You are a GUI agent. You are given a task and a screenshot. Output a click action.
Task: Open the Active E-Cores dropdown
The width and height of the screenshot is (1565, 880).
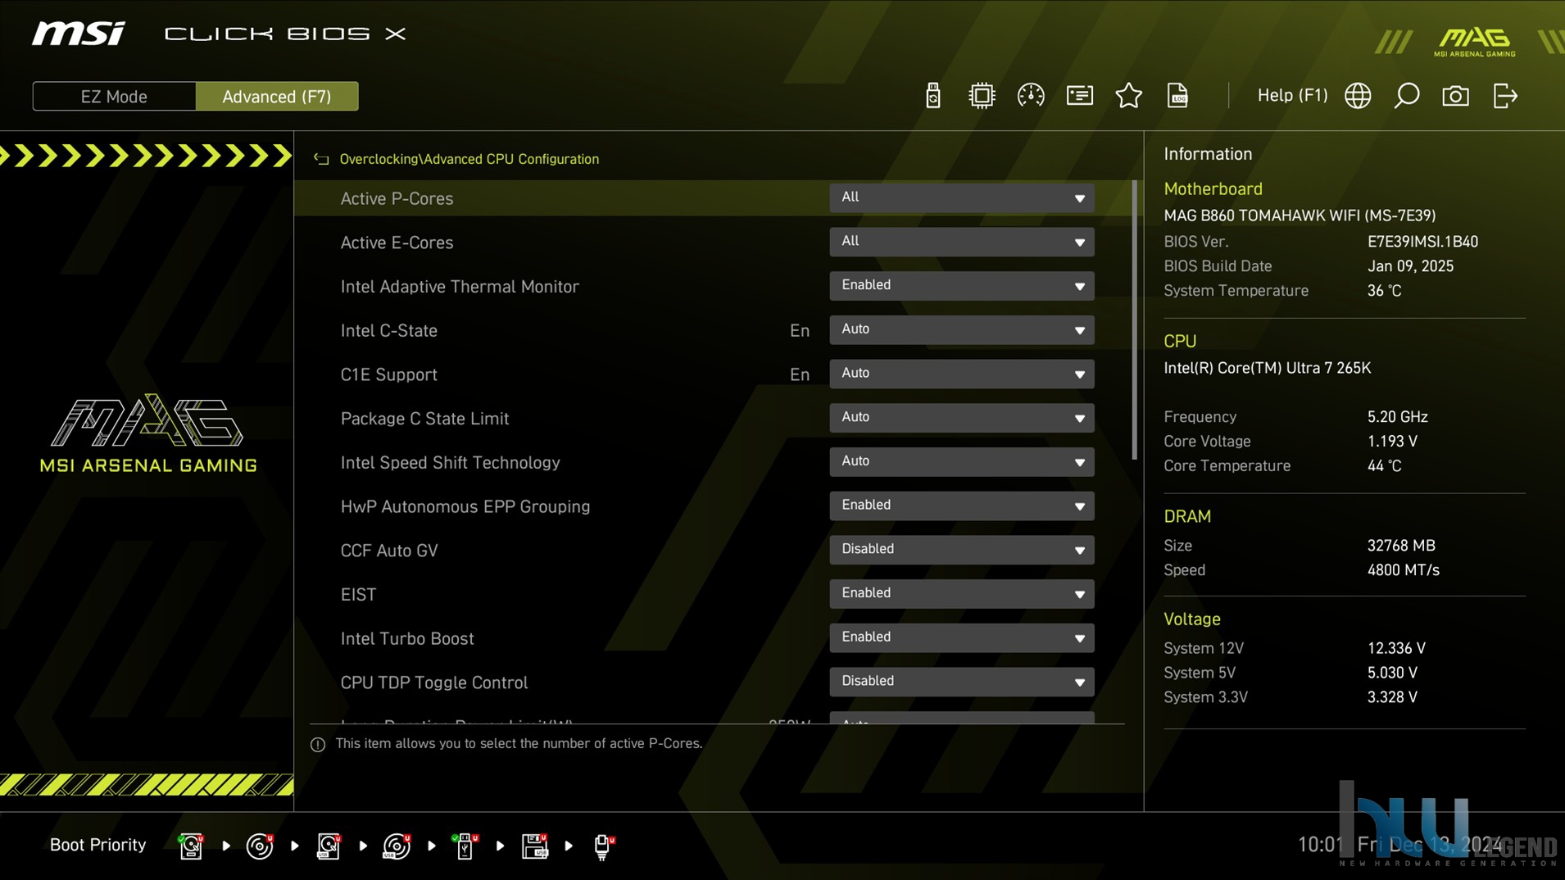(961, 242)
